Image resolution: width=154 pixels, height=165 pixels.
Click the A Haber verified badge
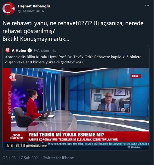pos(30,51)
